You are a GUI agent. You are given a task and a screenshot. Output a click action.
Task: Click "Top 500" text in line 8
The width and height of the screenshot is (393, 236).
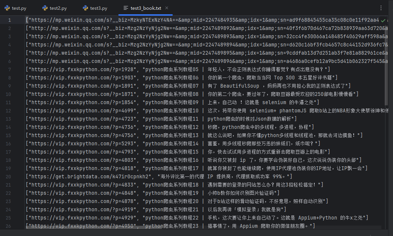click(284, 78)
